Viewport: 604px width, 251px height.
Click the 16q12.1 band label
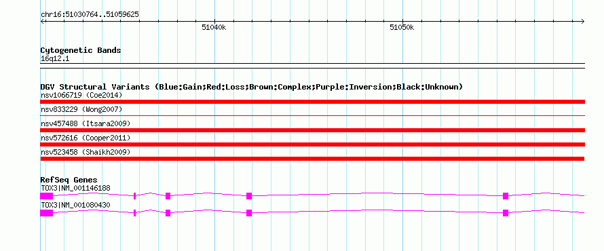pyautogui.click(x=55, y=59)
